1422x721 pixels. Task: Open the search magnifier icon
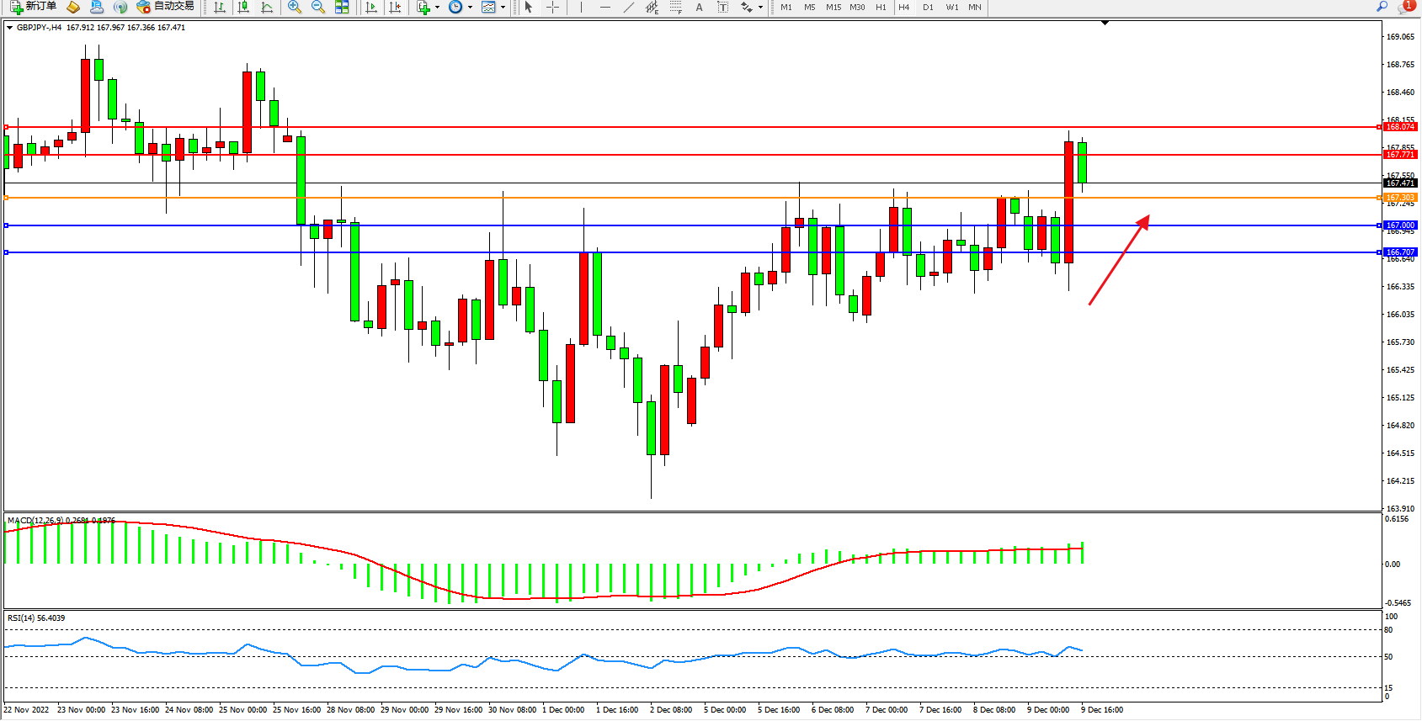(1382, 7)
